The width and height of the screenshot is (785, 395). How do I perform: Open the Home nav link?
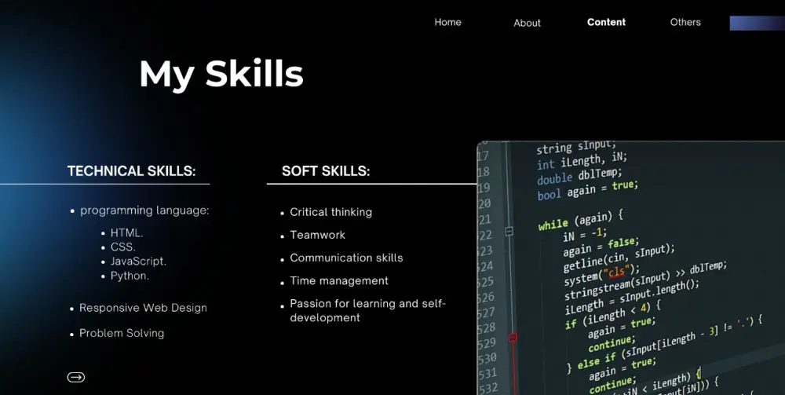(447, 22)
